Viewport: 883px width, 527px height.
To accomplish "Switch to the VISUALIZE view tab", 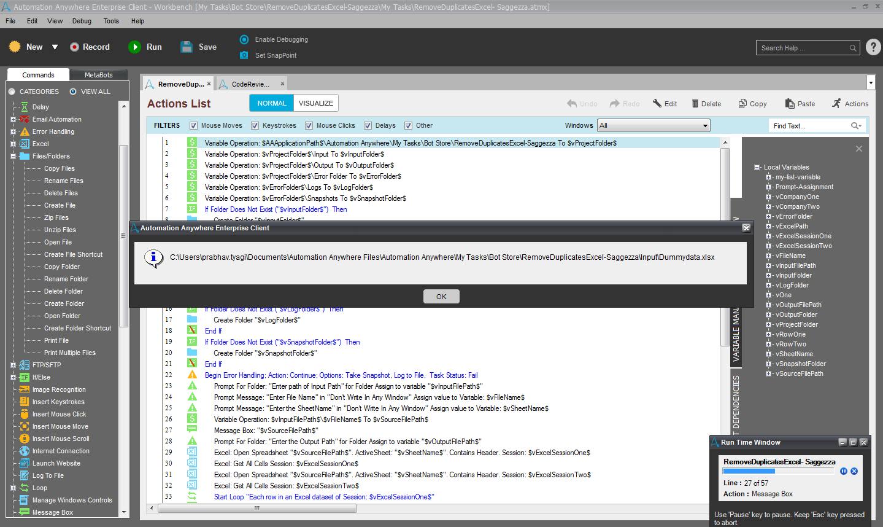I will 316,103.
